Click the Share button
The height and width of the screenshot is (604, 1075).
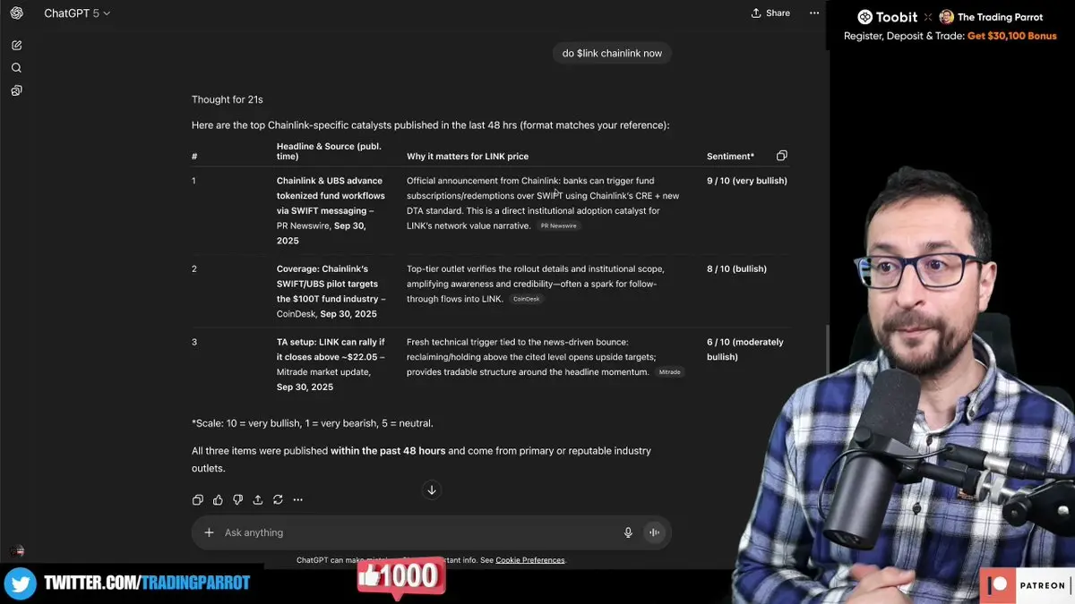pos(770,13)
